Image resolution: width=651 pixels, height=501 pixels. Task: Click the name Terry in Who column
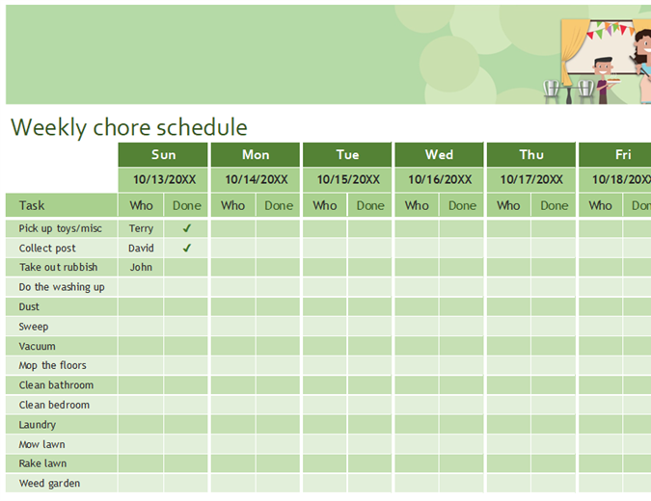(x=141, y=228)
